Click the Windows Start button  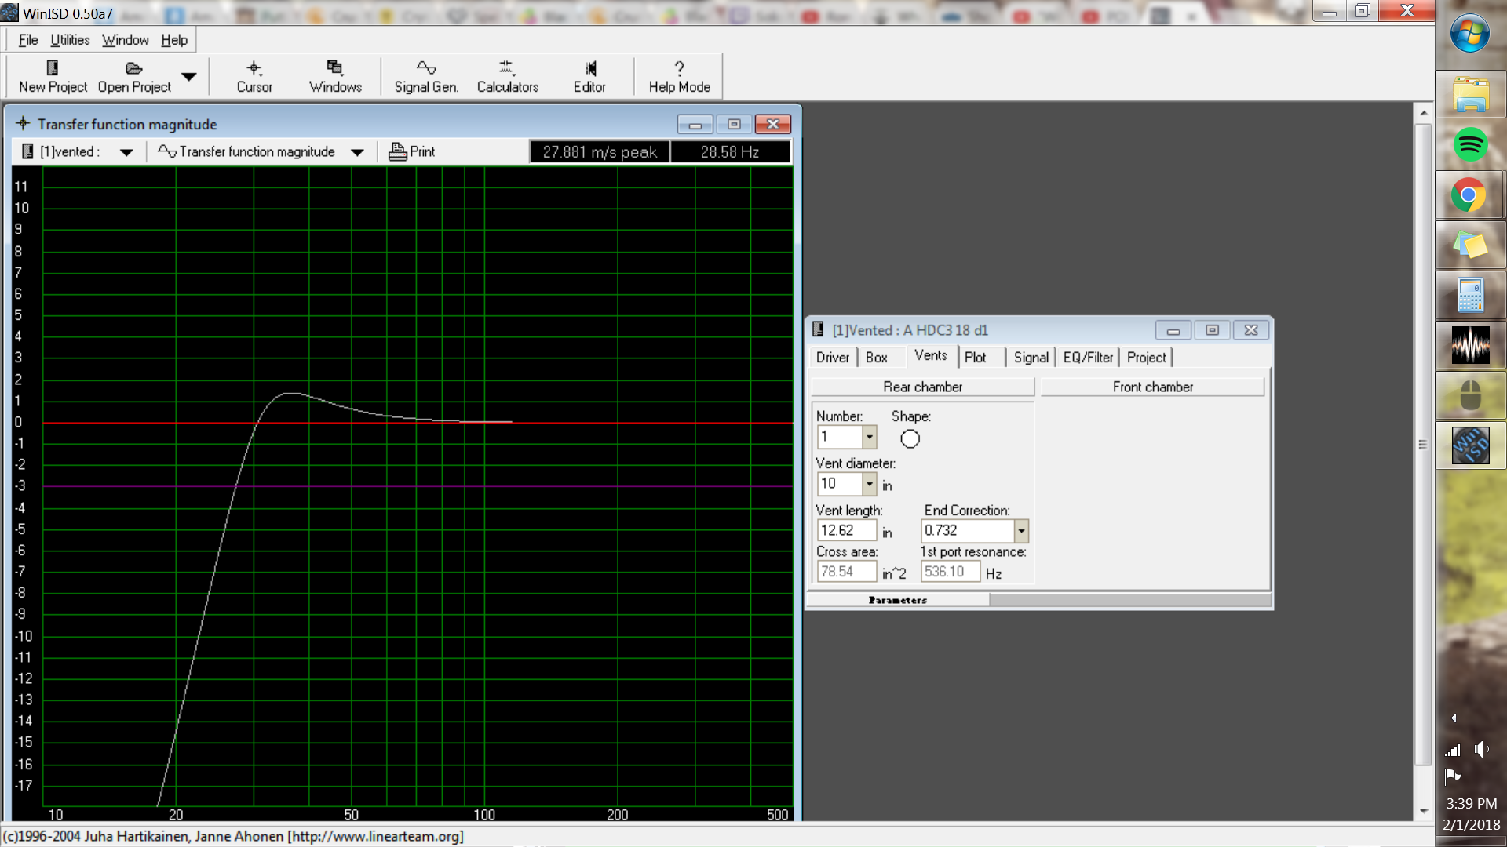pos(1470,35)
